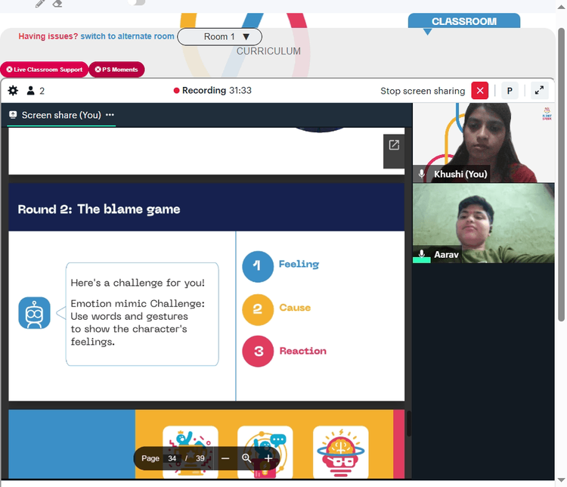Click Khushi (You) video tile

pyautogui.click(x=484, y=143)
